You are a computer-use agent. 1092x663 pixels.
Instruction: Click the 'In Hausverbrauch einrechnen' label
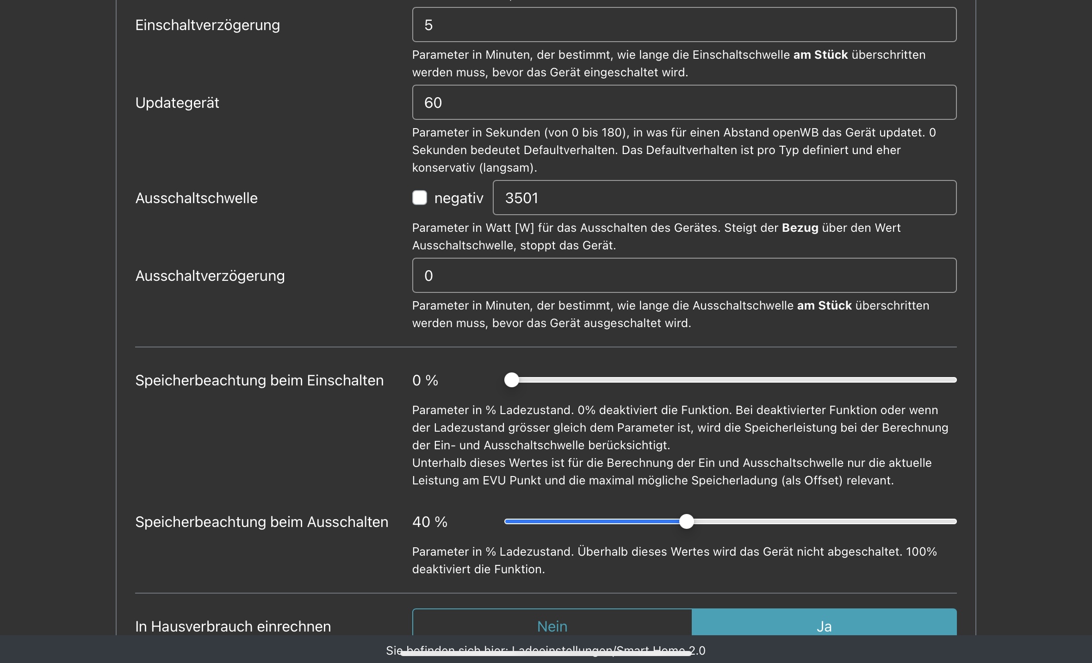tap(233, 626)
